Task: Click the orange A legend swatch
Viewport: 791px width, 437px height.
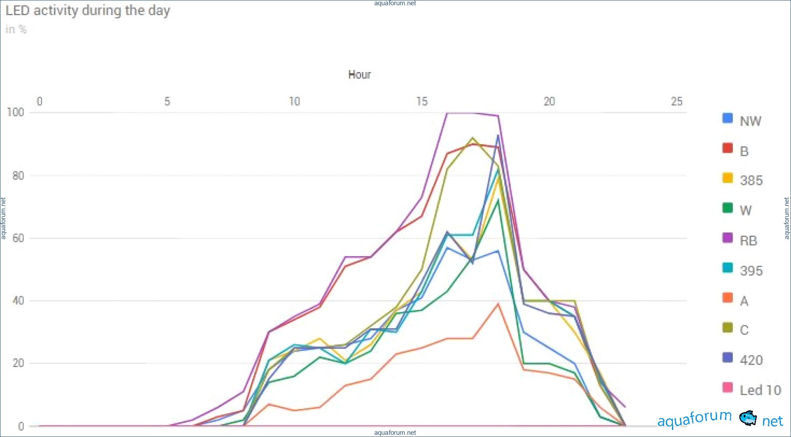Action: point(727,298)
